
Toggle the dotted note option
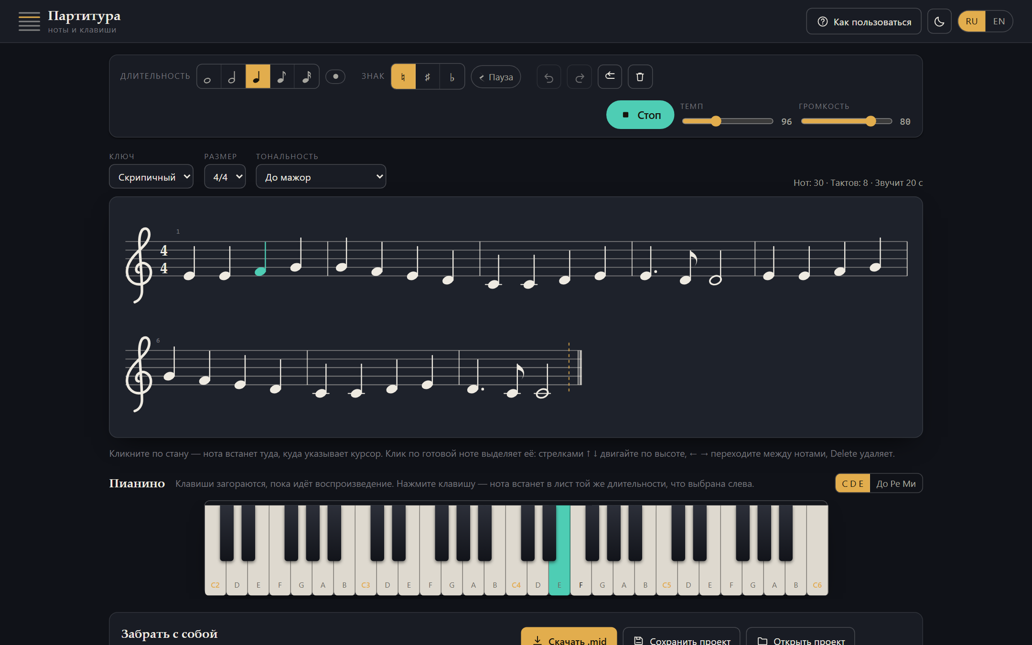pyautogui.click(x=335, y=76)
